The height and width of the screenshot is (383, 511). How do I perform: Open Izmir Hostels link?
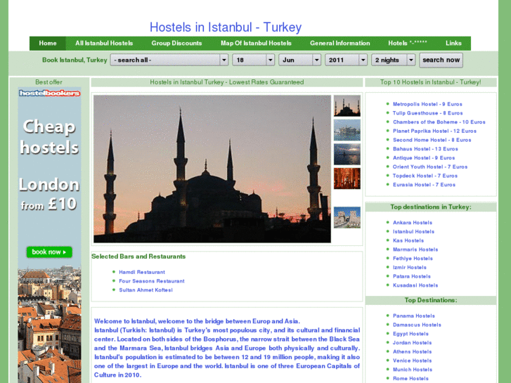[409, 268]
